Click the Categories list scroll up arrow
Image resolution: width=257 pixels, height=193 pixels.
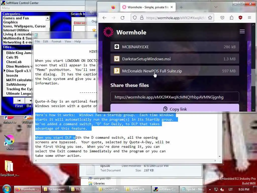point(47,18)
